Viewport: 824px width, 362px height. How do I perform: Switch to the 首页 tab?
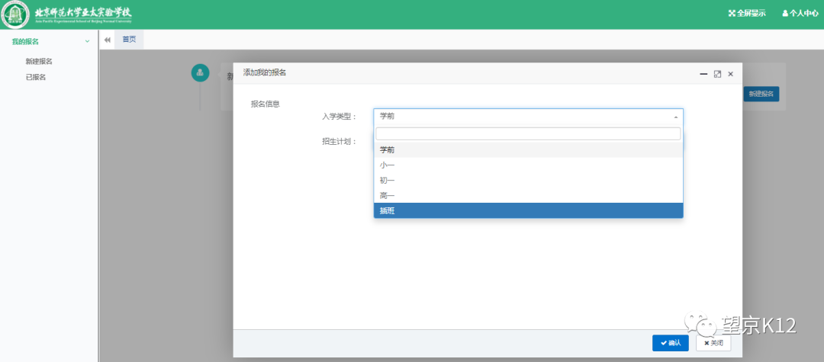(x=129, y=40)
